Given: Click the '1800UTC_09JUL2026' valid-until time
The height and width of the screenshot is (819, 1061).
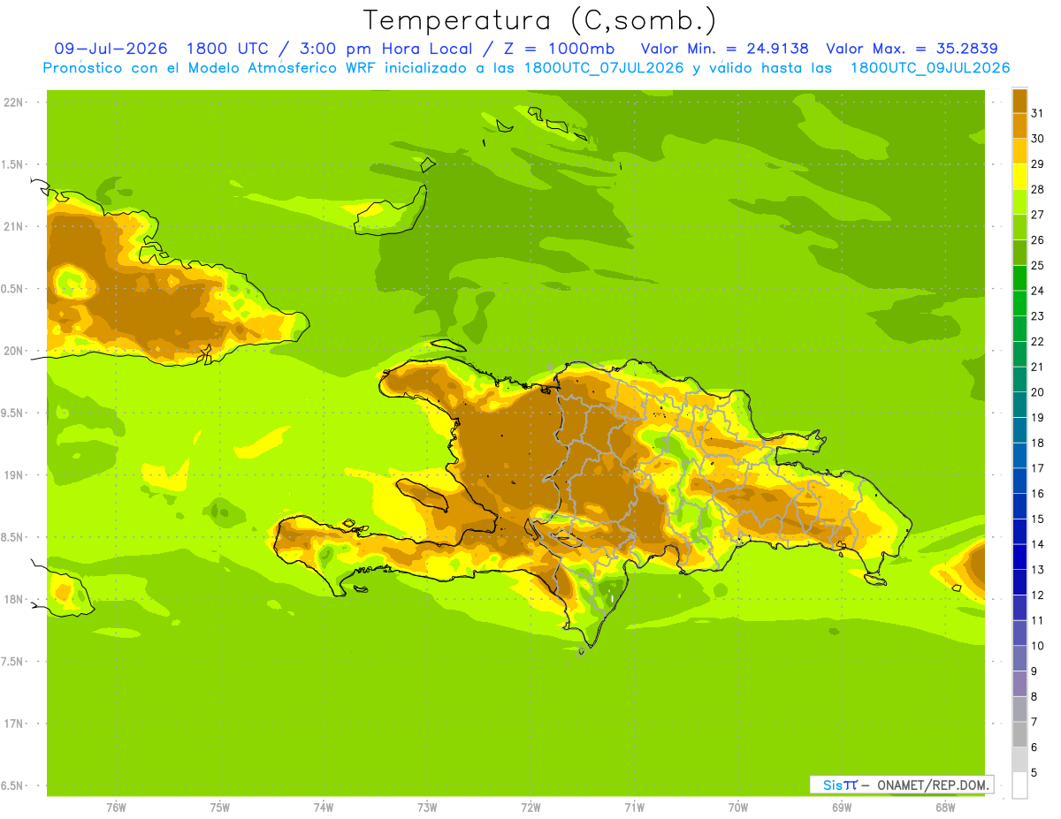Looking at the screenshot, I should click(x=929, y=68).
